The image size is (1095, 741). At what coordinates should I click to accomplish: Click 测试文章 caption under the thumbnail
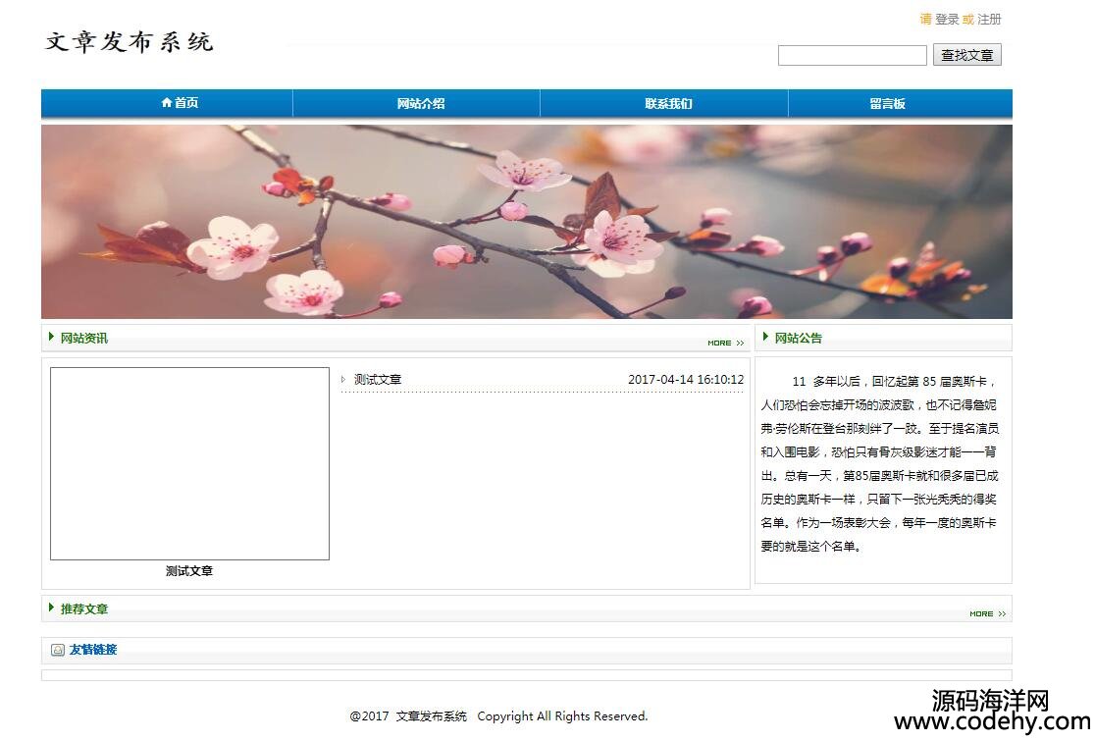coord(189,571)
